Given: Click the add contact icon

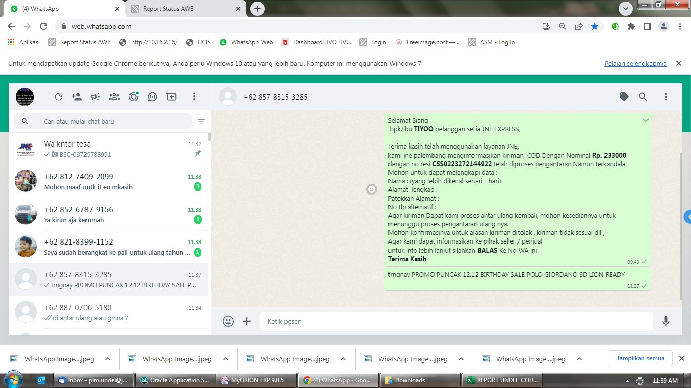Looking at the screenshot, I should coord(77,97).
